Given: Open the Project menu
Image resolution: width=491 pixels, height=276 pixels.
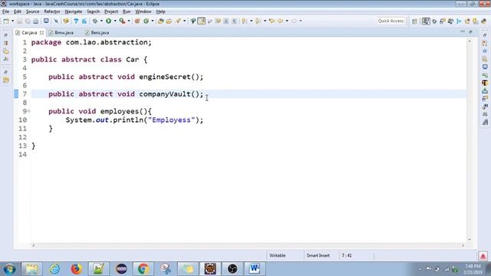Looking at the screenshot, I should click(111, 11).
